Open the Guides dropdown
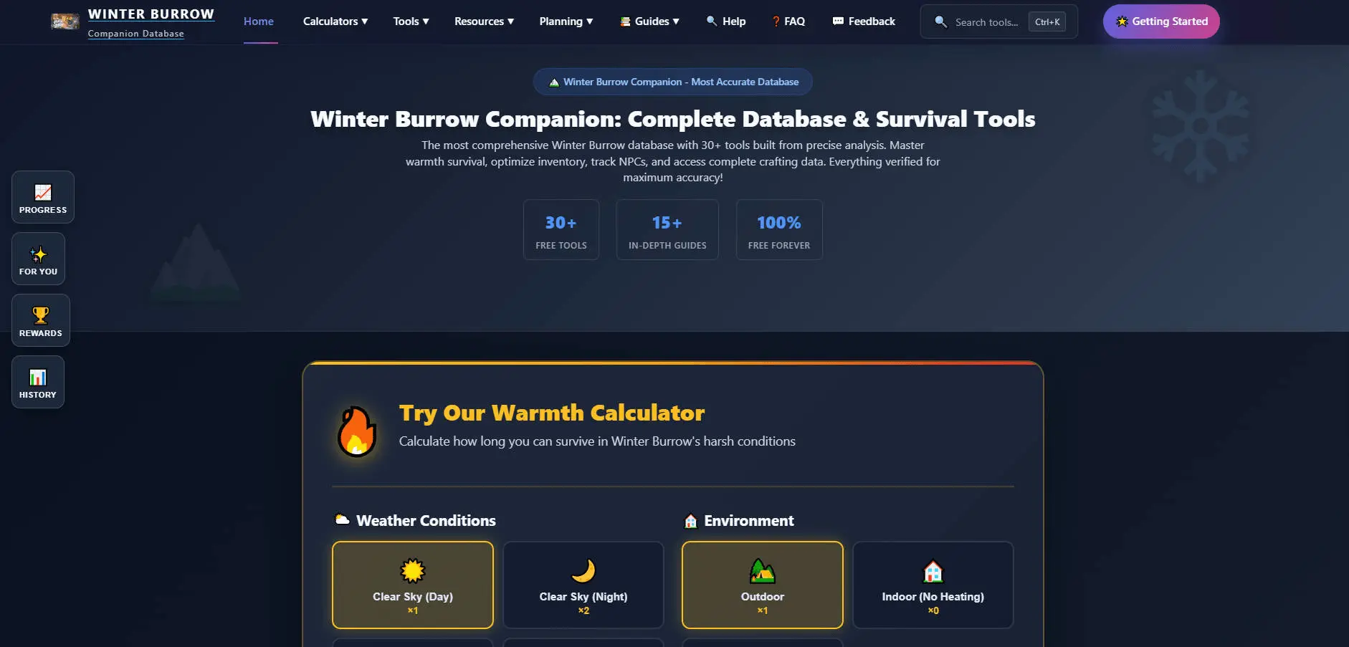 click(x=649, y=21)
